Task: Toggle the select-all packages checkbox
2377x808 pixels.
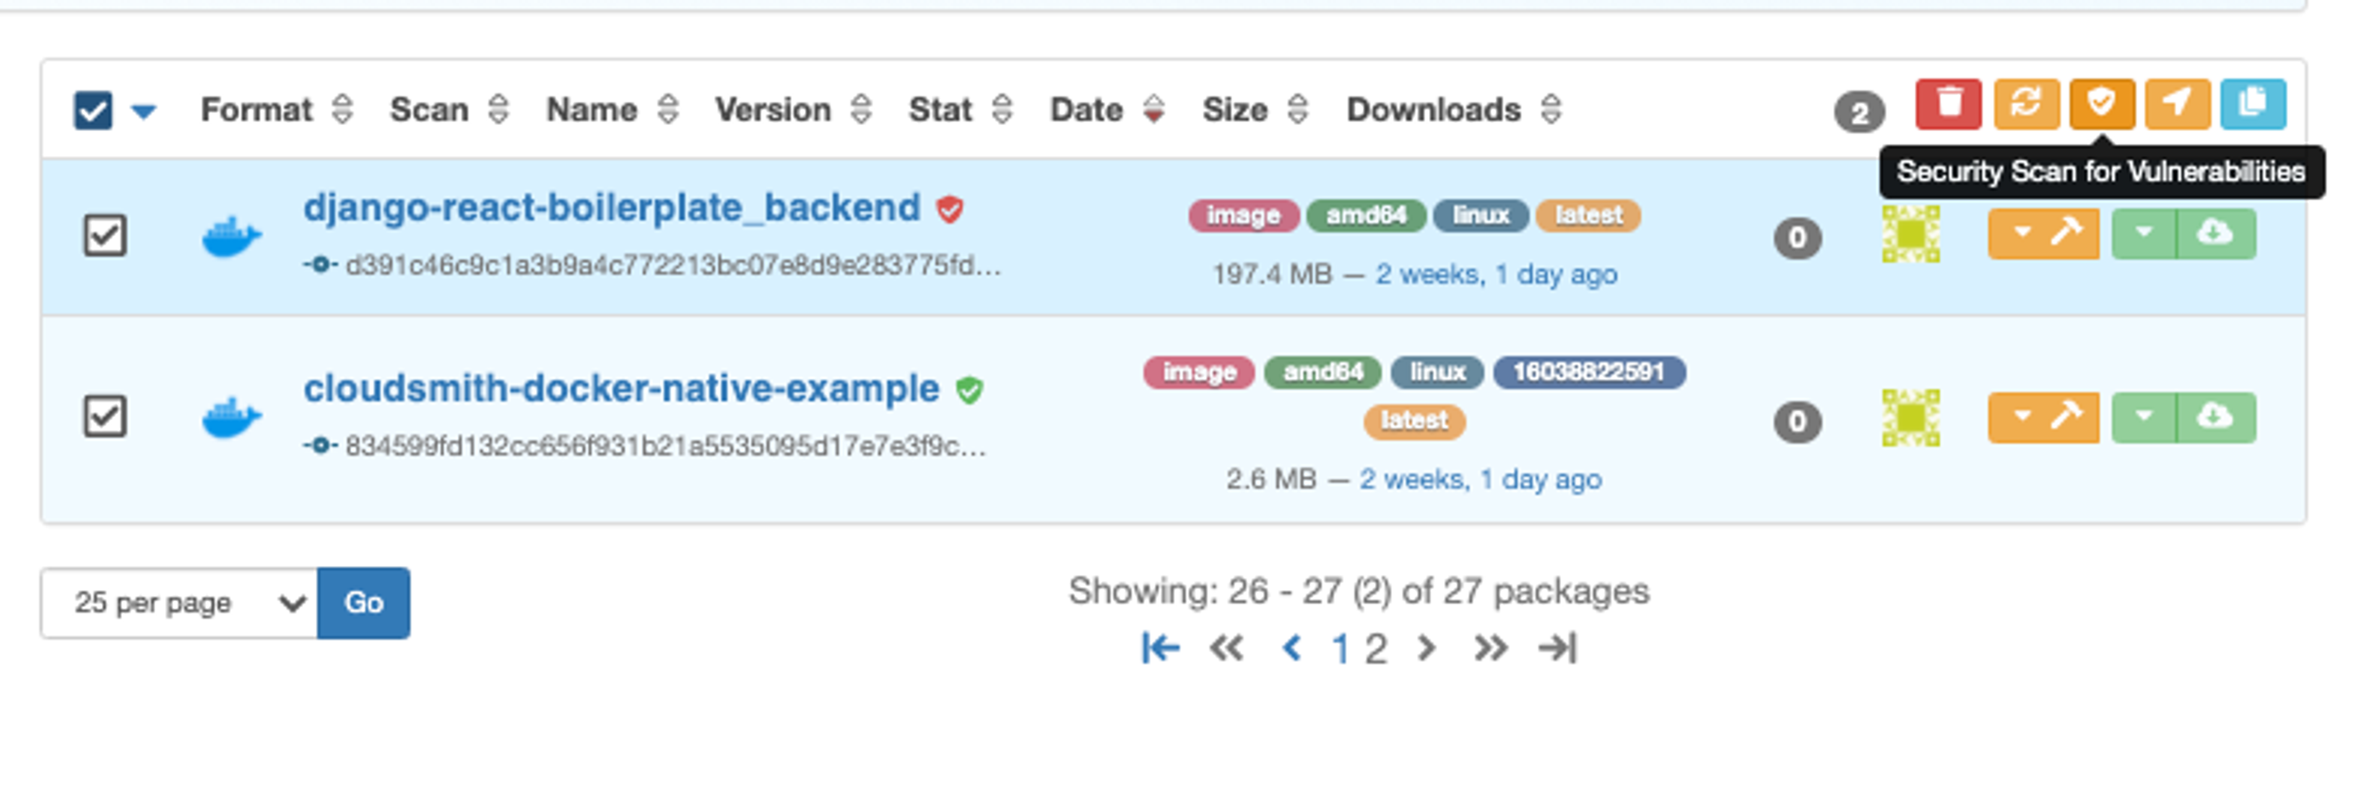Action: tap(93, 111)
